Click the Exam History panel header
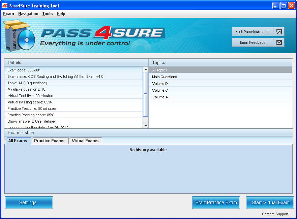 point(148,132)
